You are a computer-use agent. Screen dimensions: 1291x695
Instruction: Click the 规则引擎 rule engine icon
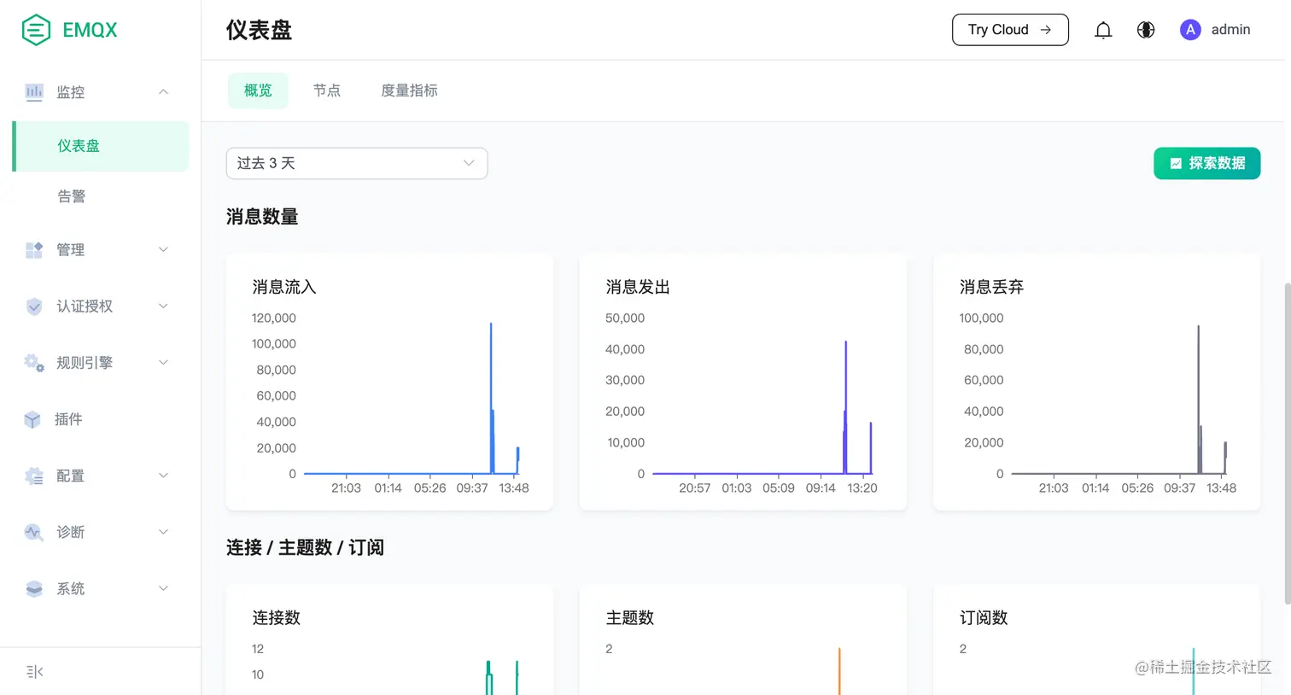click(x=33, y=362)
